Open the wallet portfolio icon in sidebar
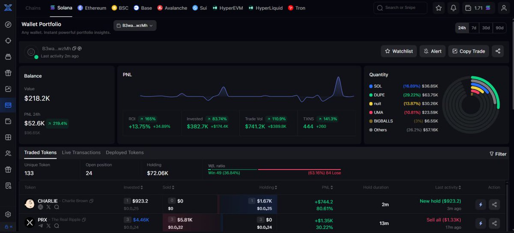 pos(8,105)
